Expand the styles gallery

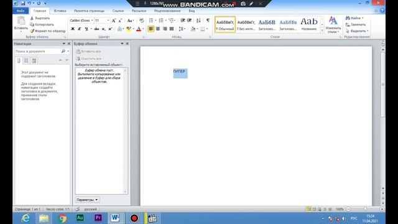click(x=322, y=30)
